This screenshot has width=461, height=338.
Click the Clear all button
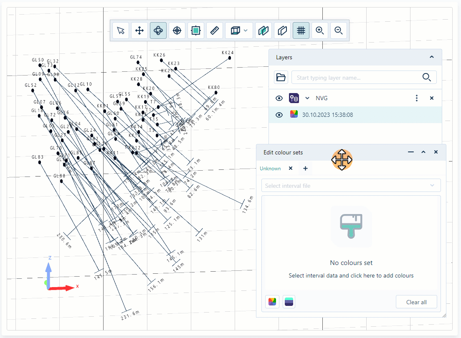416,302
